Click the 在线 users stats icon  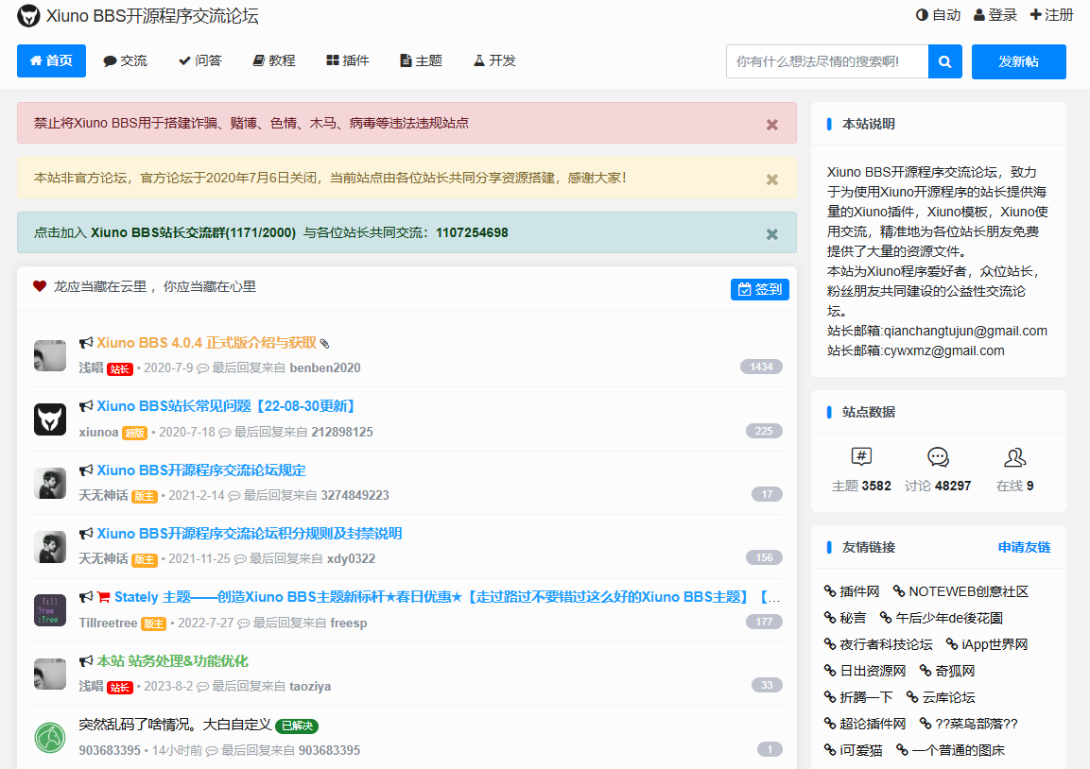[1015, 456]
